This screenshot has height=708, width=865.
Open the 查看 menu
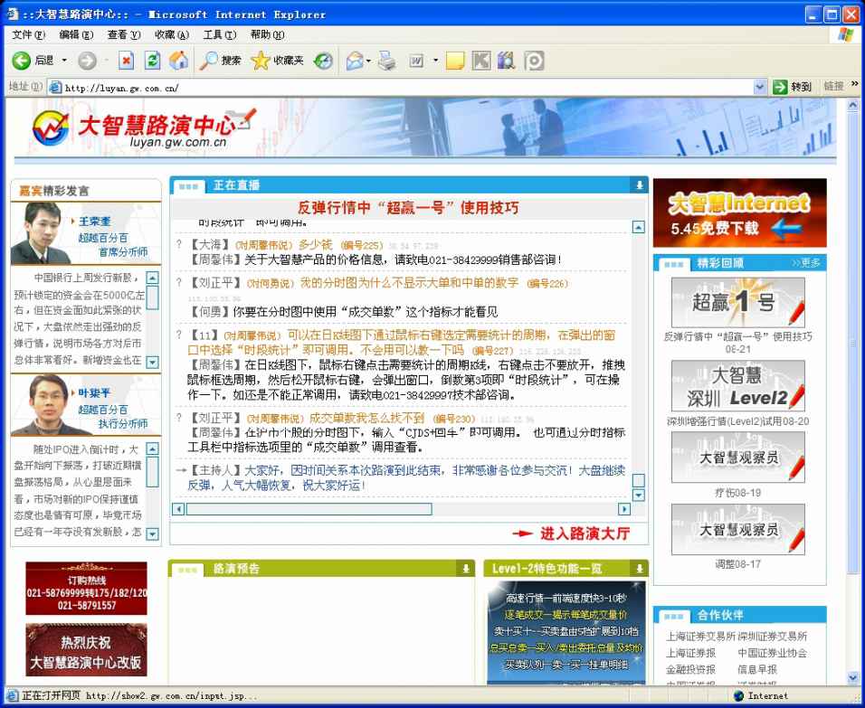124,34
